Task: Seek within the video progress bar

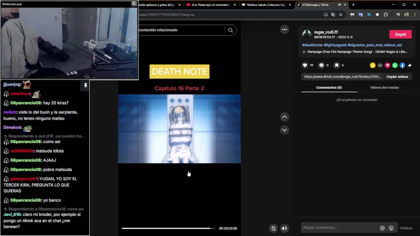Action: (168, 228)
